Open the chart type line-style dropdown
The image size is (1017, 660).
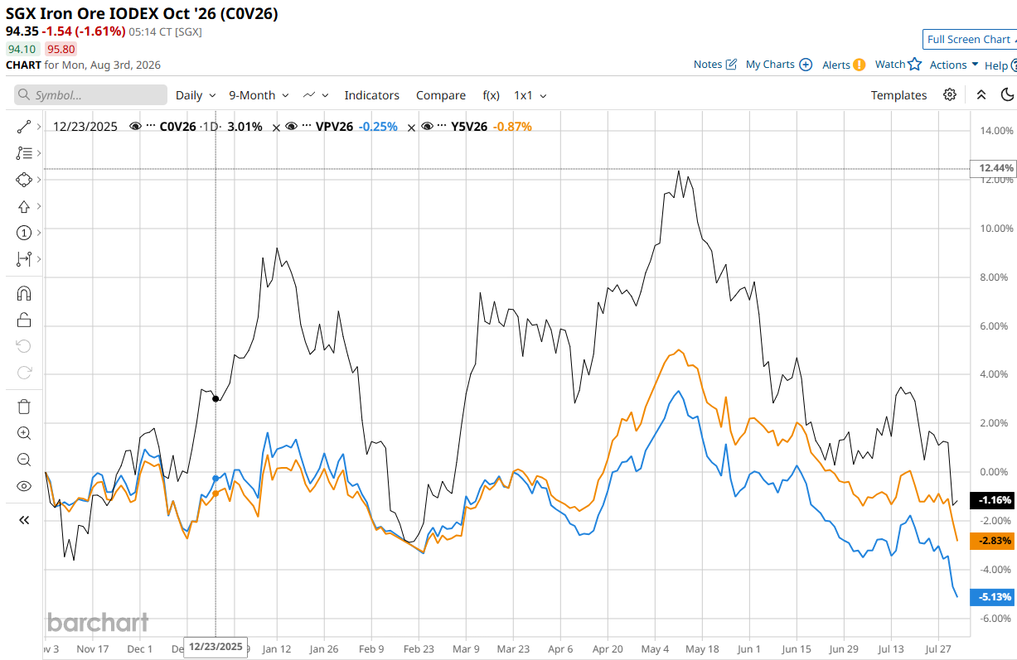[x=316, y=95]
